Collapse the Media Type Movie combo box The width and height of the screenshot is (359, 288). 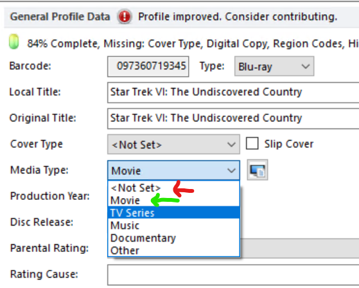click(173, 170)
